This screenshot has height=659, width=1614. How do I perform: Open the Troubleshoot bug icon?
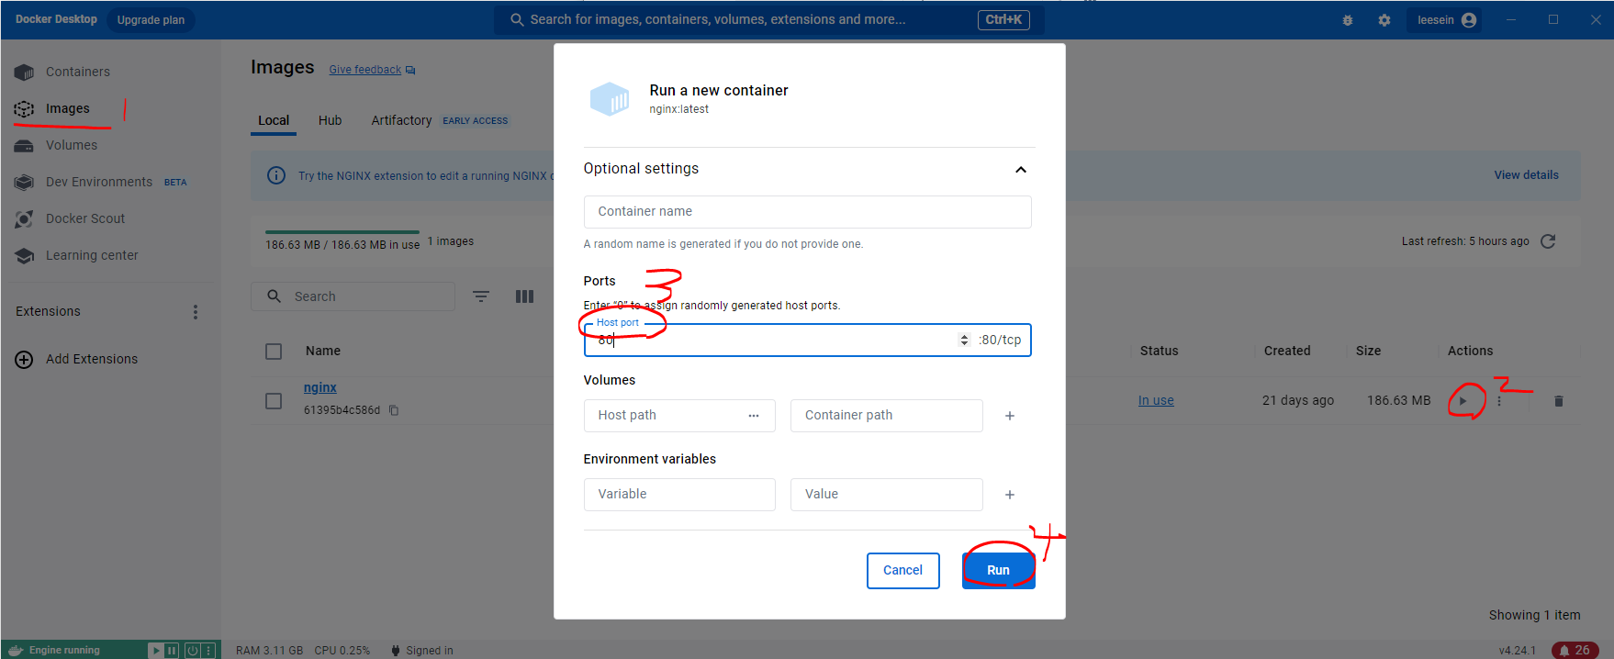coord(1348,20)
